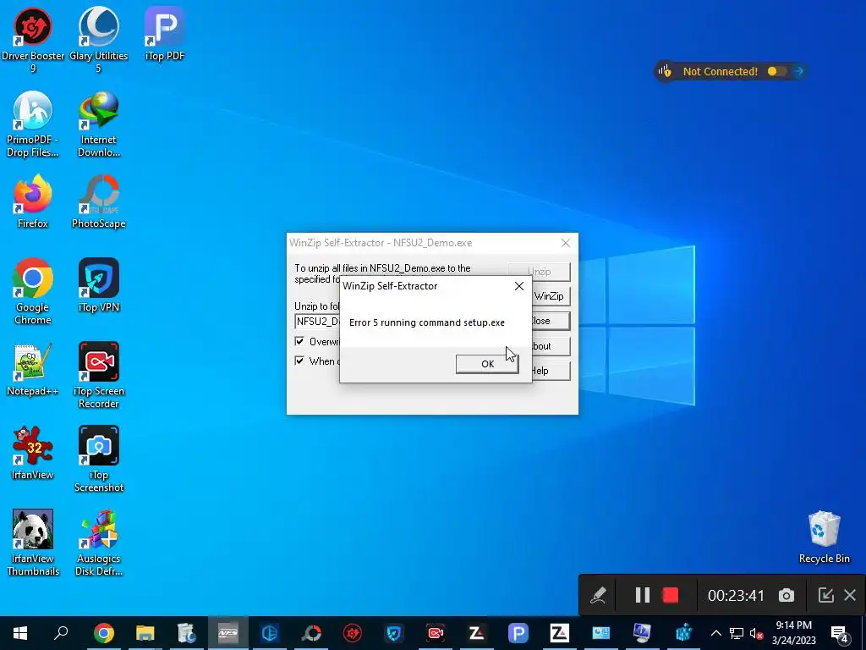Click the warning icon on the VPN widget
Screen dimensions: 866x650
click(x=665, y=71)
